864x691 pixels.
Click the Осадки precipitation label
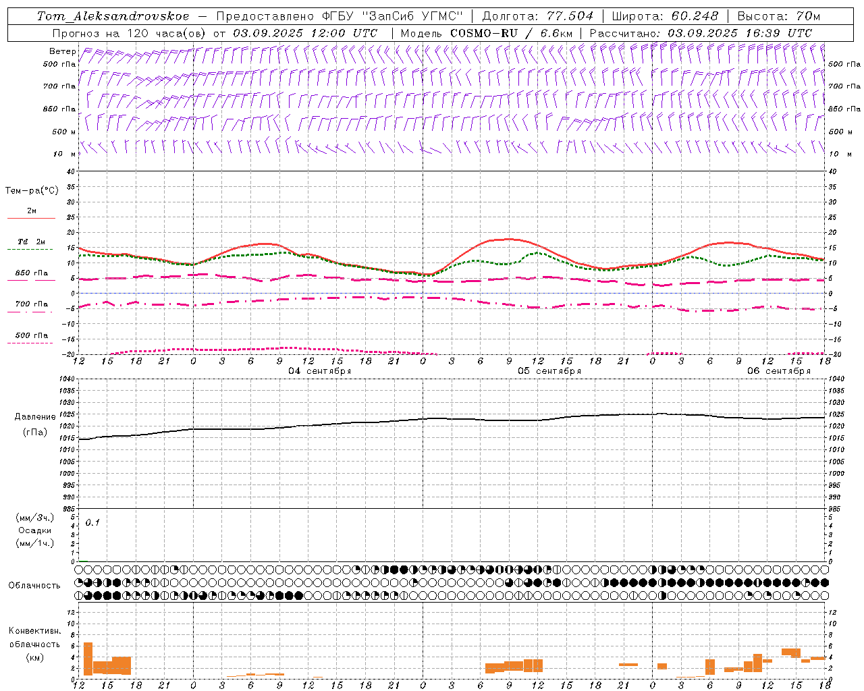35,530
